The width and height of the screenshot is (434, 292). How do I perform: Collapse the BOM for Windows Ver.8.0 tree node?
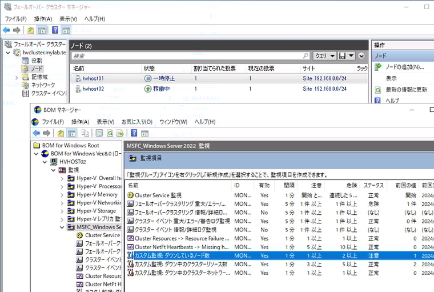(36, 154)
